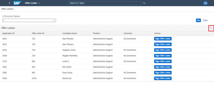The image size is (214, 99).
Task: Select offer letter ID 1576
Action: click(x=34, y=78)
